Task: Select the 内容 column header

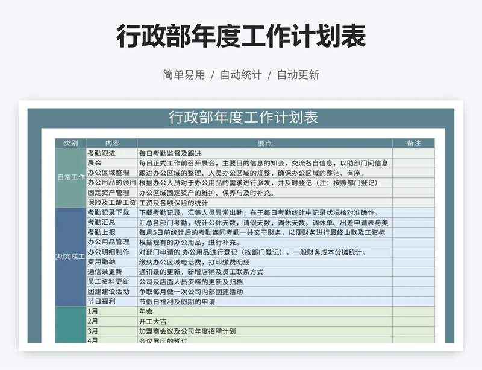Action: 112,143
